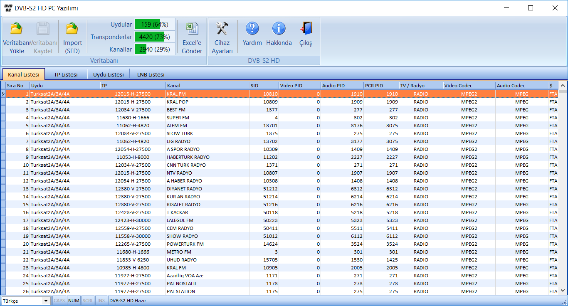Image resolution: width=568 pixels, height=306 pixels.
Task: Switch to the TP Listesi tab
Action: (x=66, y=74)
